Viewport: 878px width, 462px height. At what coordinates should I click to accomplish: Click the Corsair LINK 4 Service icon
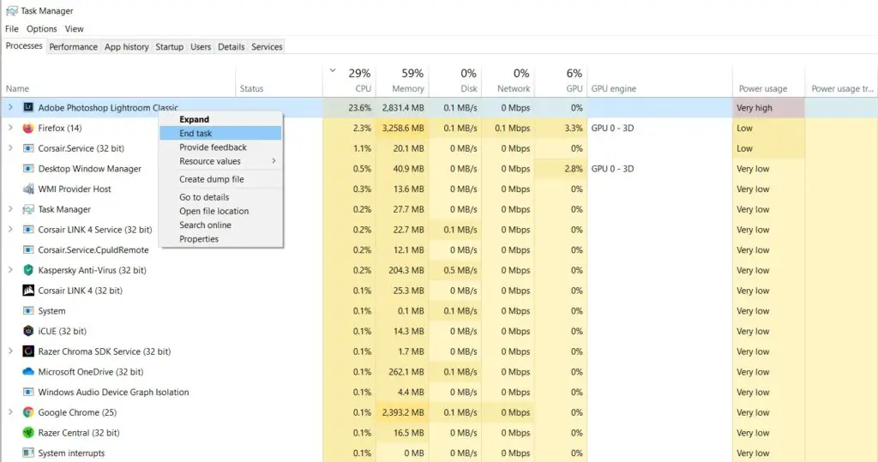[28, 230]
